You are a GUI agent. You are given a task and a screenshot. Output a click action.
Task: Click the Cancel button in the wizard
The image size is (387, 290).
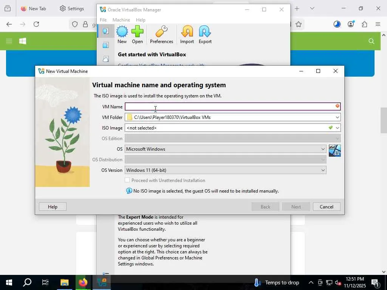[327, 207]
